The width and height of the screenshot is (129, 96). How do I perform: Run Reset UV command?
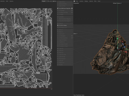65,53
